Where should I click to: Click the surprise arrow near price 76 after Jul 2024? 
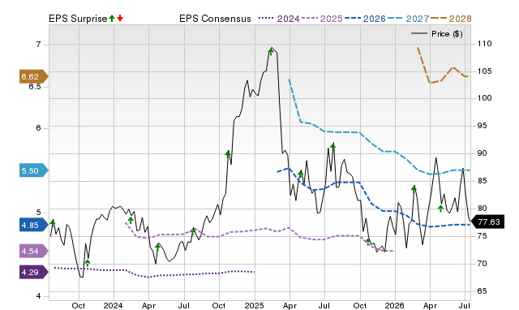(193, 231)
